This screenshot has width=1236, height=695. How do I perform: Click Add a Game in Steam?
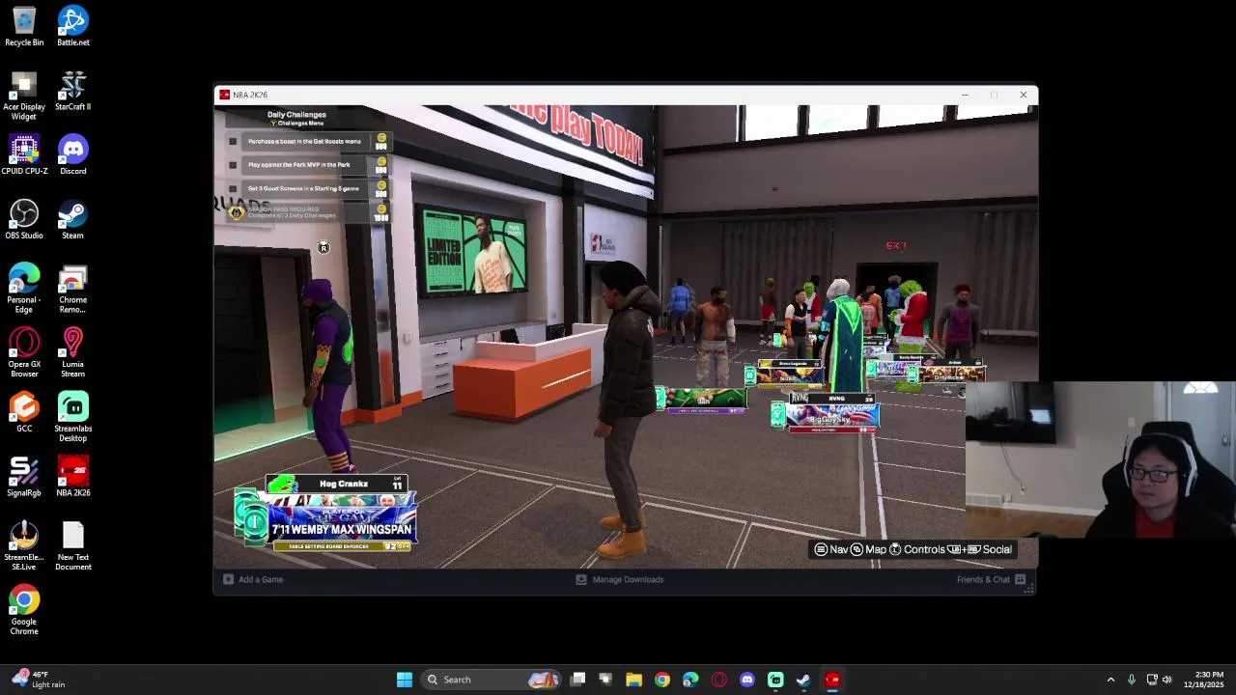click(253, 579)
